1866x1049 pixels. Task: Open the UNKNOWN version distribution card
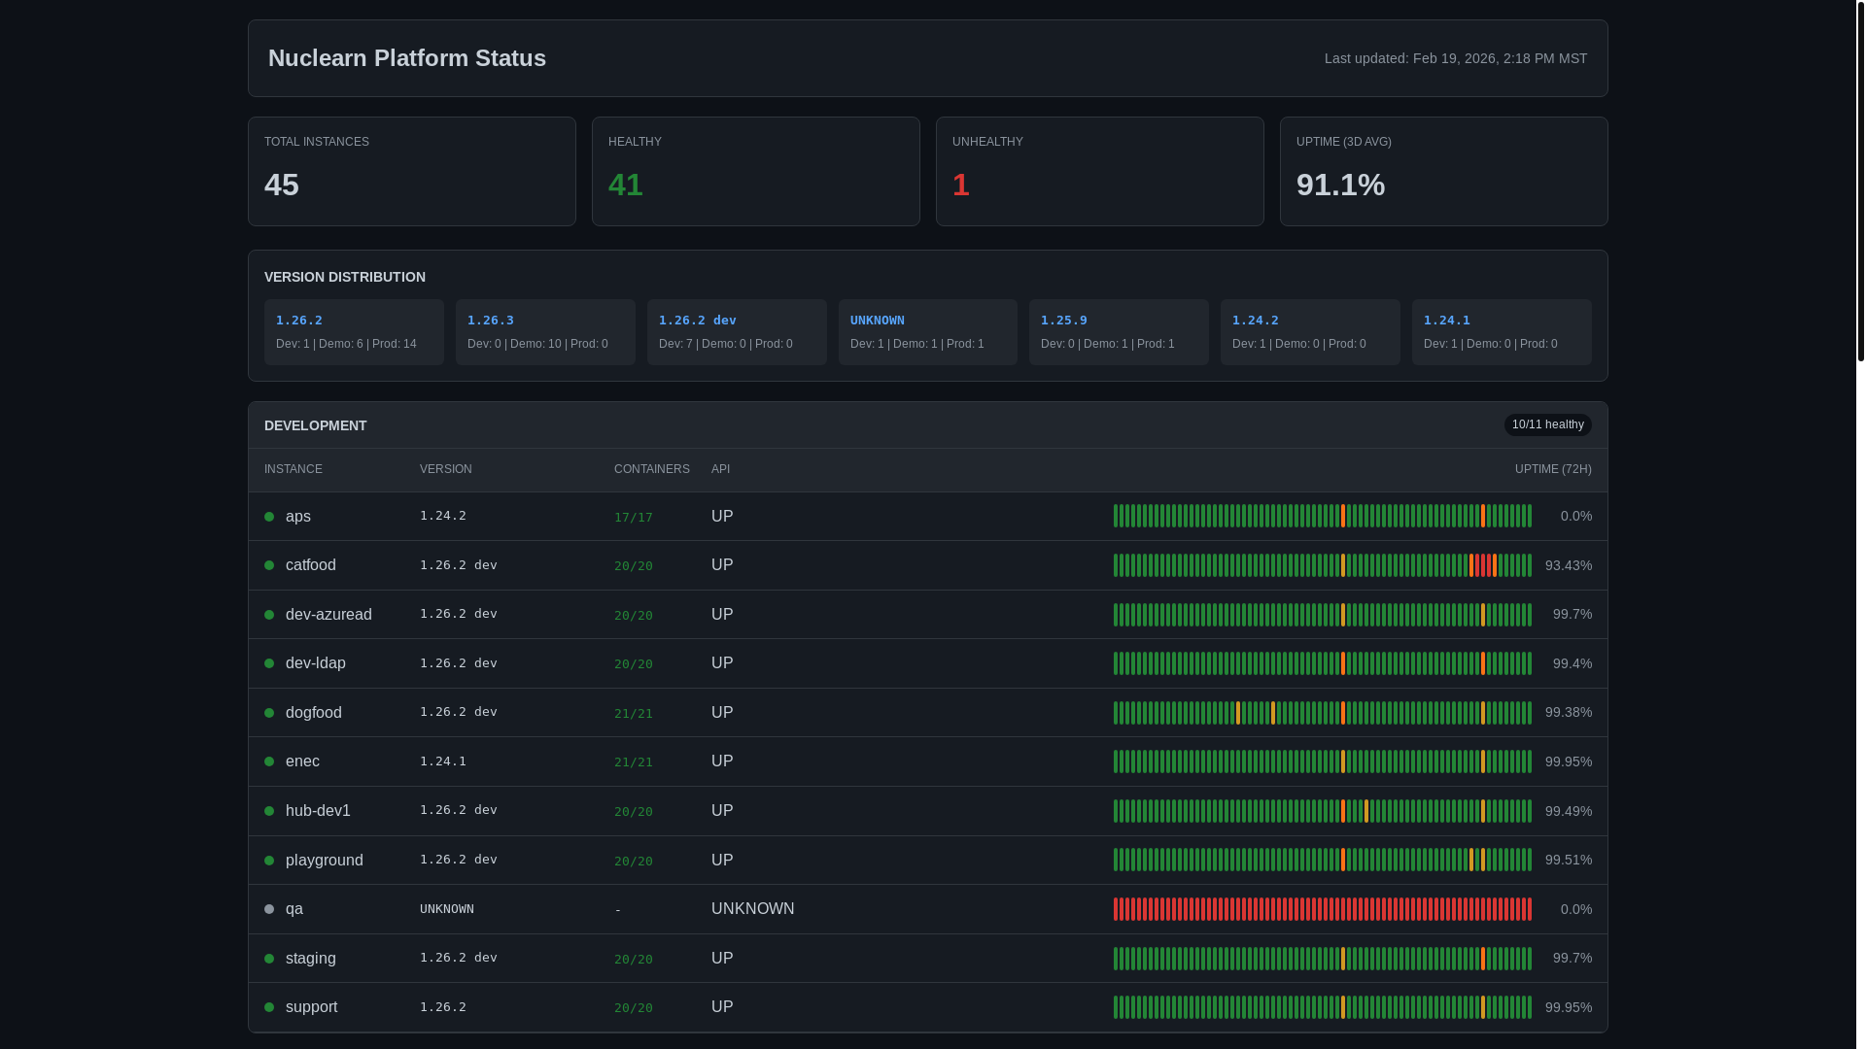(x=927, y=332)
